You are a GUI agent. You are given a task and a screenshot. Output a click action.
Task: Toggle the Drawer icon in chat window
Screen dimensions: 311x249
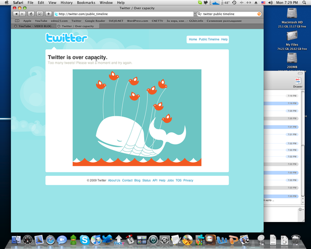coord(298,82)
